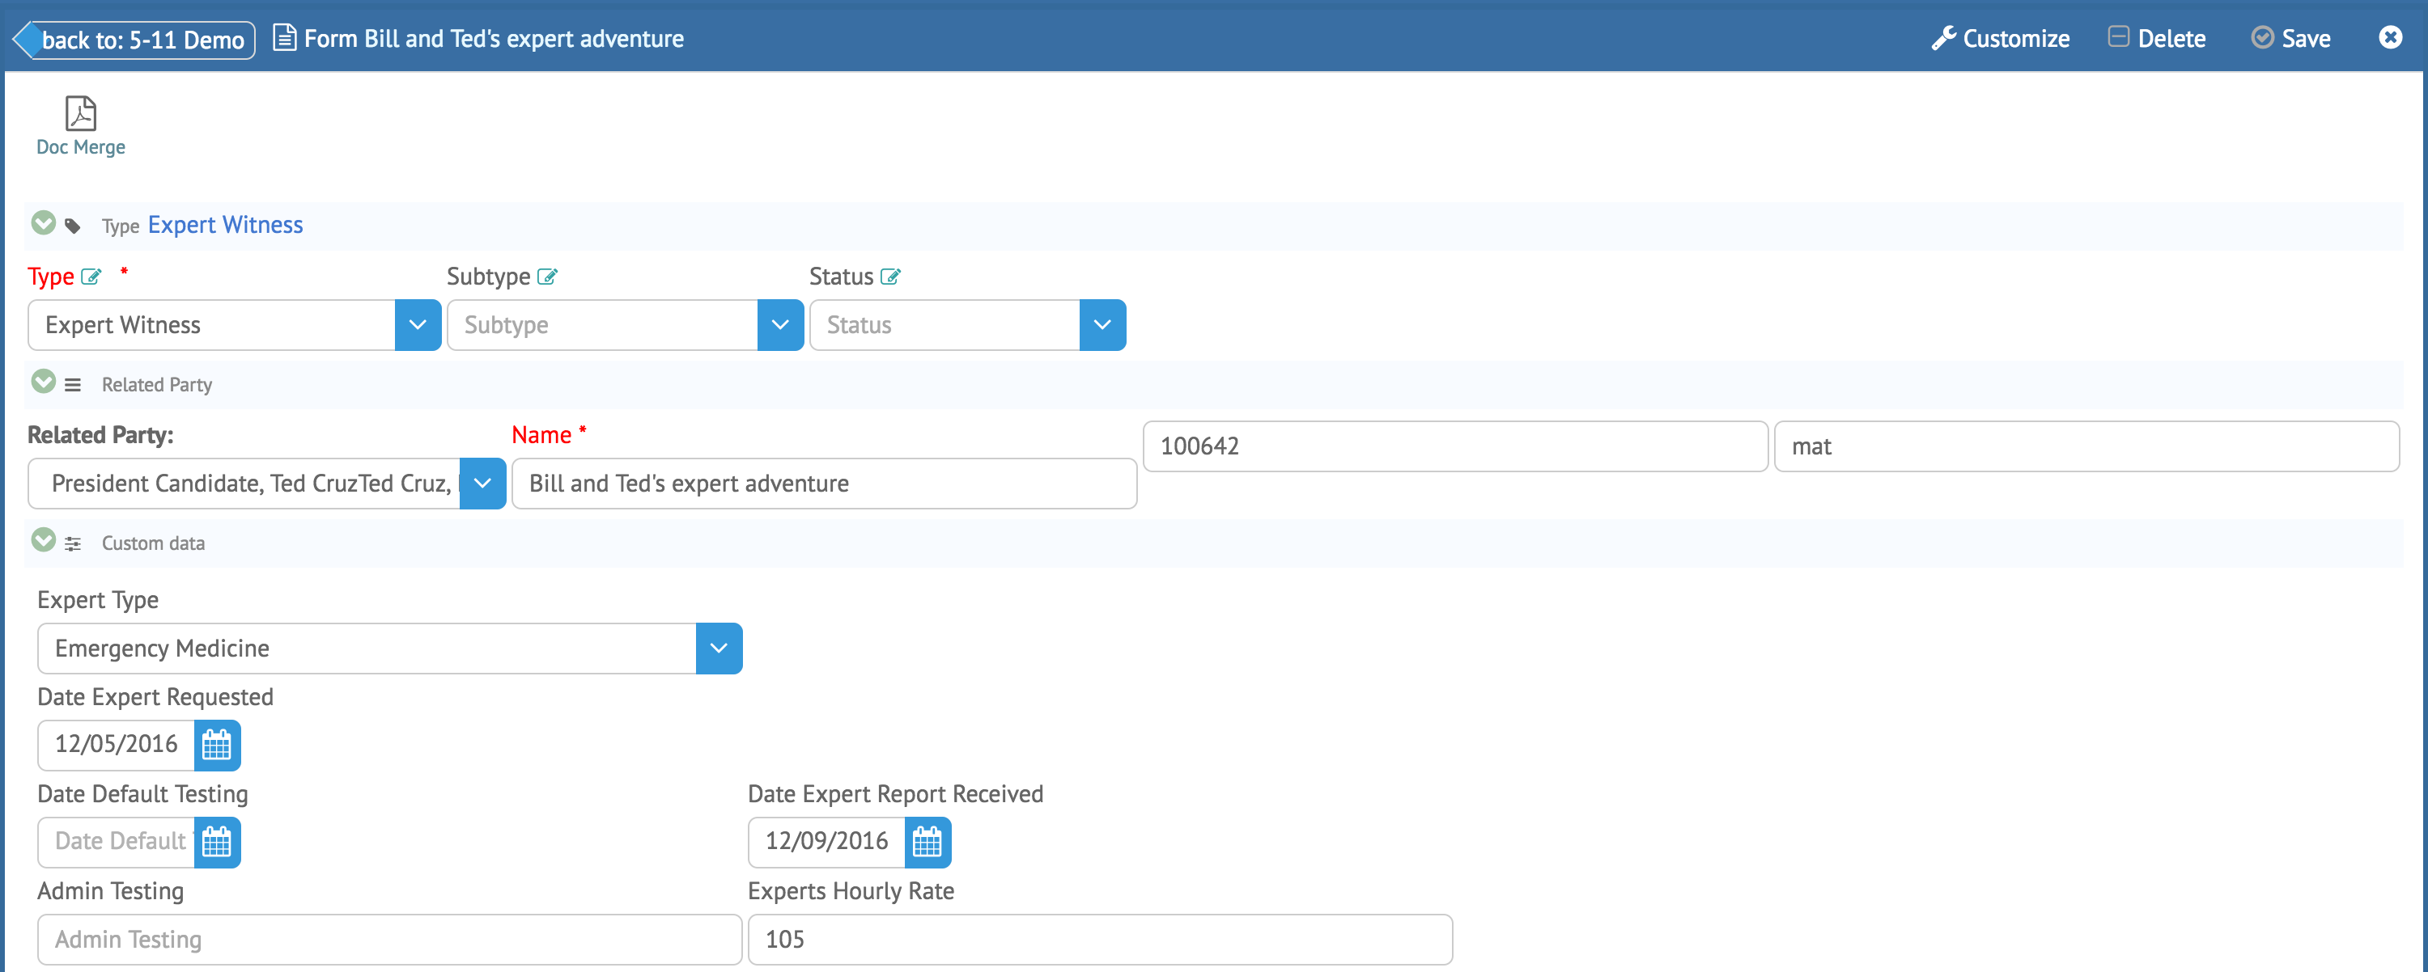Screen dimensions: 2428x972
Task: Collapse the Custom data section chevron
Action: tap(44, 539)
